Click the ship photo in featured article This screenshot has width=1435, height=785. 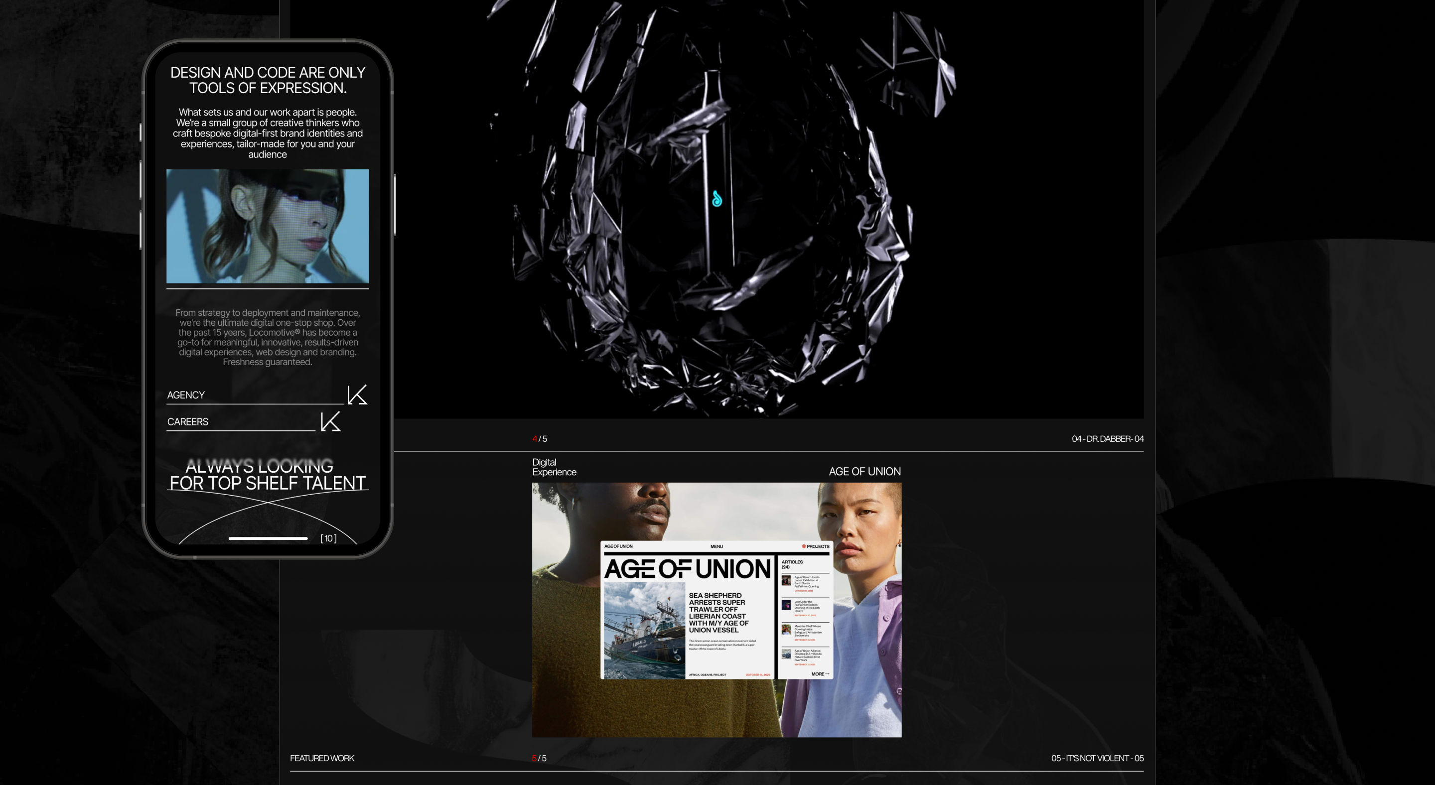click(645, 630)
